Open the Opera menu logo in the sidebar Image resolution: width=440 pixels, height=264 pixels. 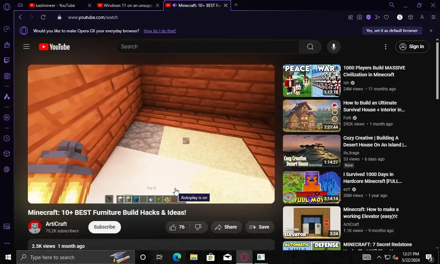(7, 7)
